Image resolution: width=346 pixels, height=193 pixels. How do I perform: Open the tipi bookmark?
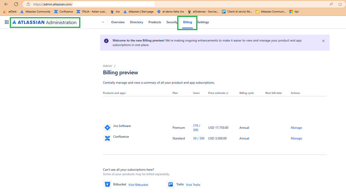(294, 12)
